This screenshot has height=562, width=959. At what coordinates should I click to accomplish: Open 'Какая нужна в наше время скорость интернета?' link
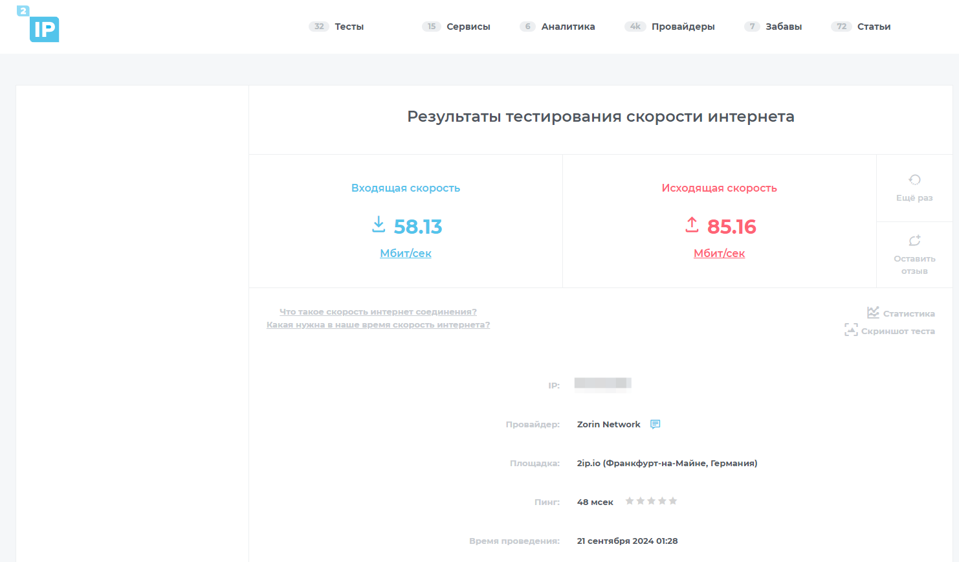(378, 325)
